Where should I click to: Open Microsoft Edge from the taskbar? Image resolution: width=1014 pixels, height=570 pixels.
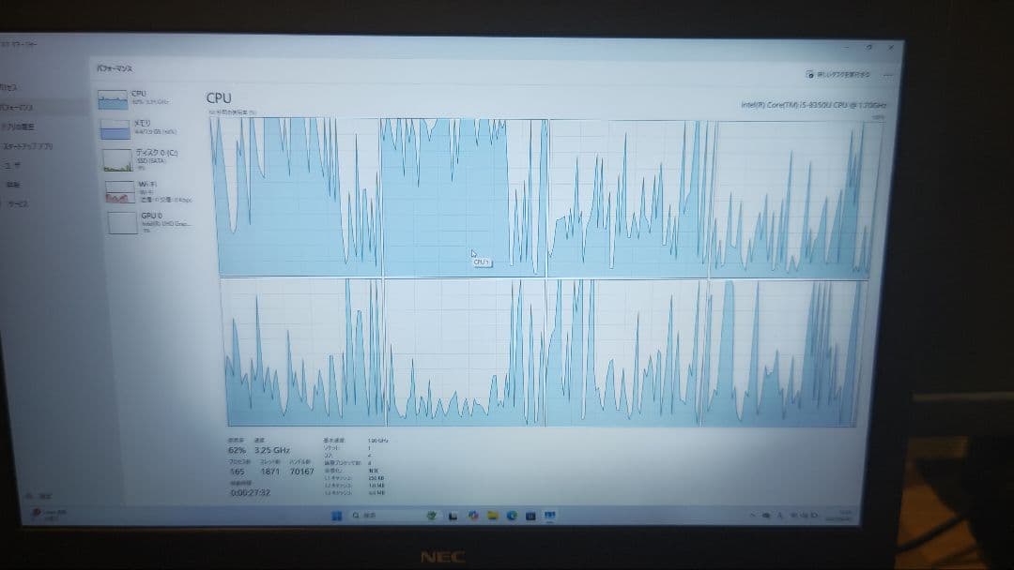pyautogui.click(x=510, y=515)
